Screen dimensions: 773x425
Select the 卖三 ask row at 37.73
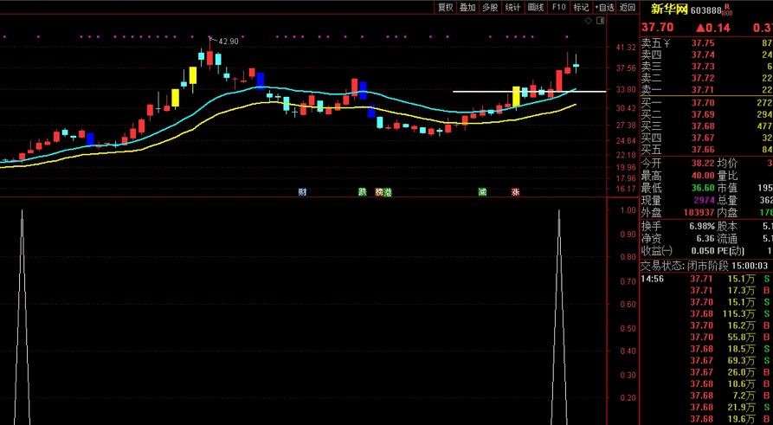click(706, 67)
